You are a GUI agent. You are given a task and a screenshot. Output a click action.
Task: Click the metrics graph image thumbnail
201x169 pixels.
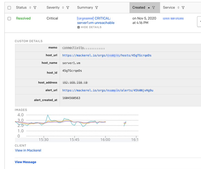(77, 127)
